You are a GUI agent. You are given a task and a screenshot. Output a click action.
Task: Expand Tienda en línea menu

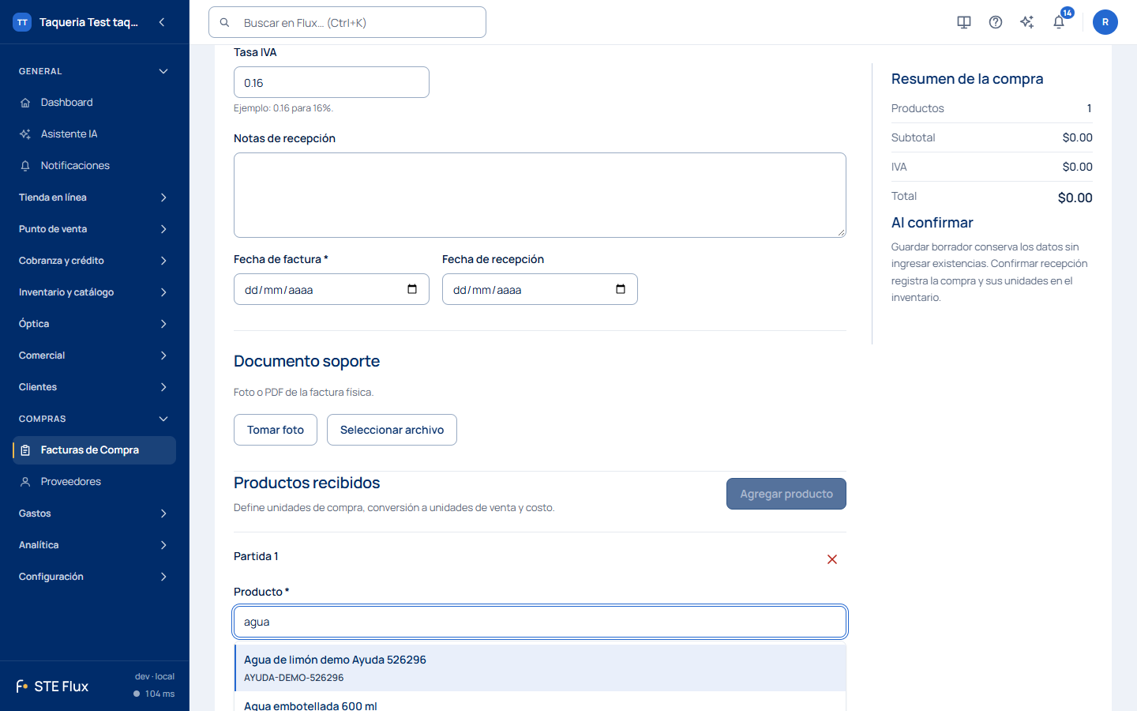coord(94,197)
